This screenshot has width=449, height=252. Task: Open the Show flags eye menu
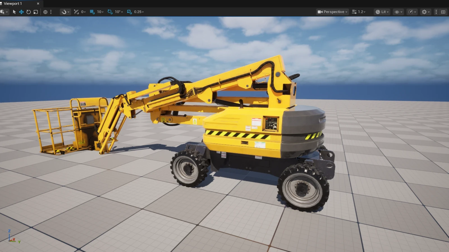click(398, 12)
